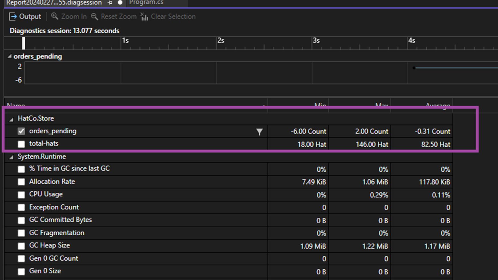
Task: Select the total-hats row label
Action: (x=44, y=143)
